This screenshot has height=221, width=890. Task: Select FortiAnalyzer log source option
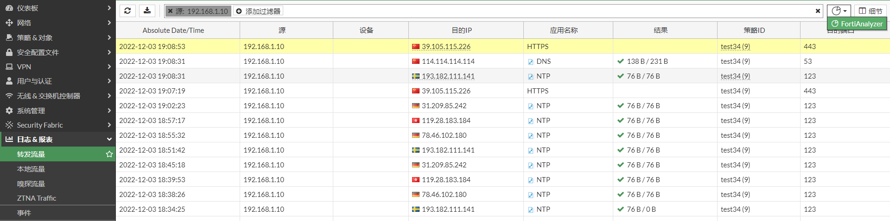point(857,24)
